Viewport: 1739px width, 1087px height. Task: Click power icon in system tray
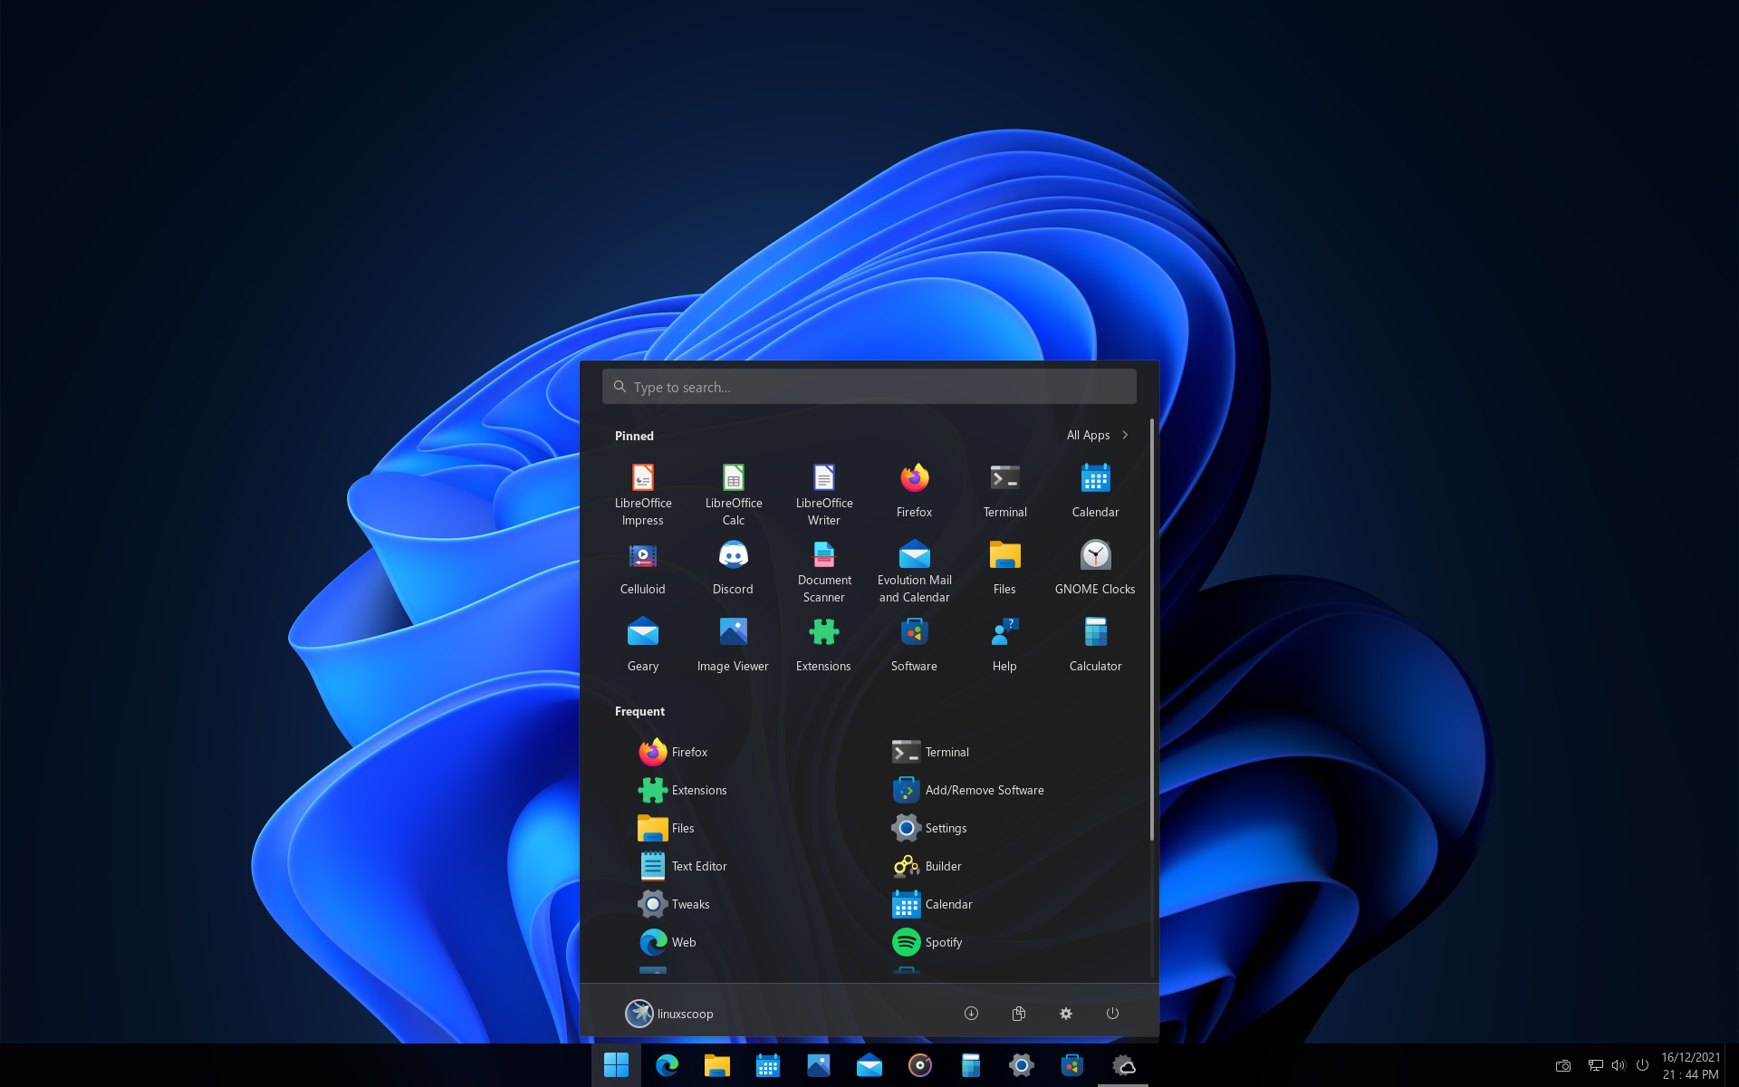tap(1642, 1065)
